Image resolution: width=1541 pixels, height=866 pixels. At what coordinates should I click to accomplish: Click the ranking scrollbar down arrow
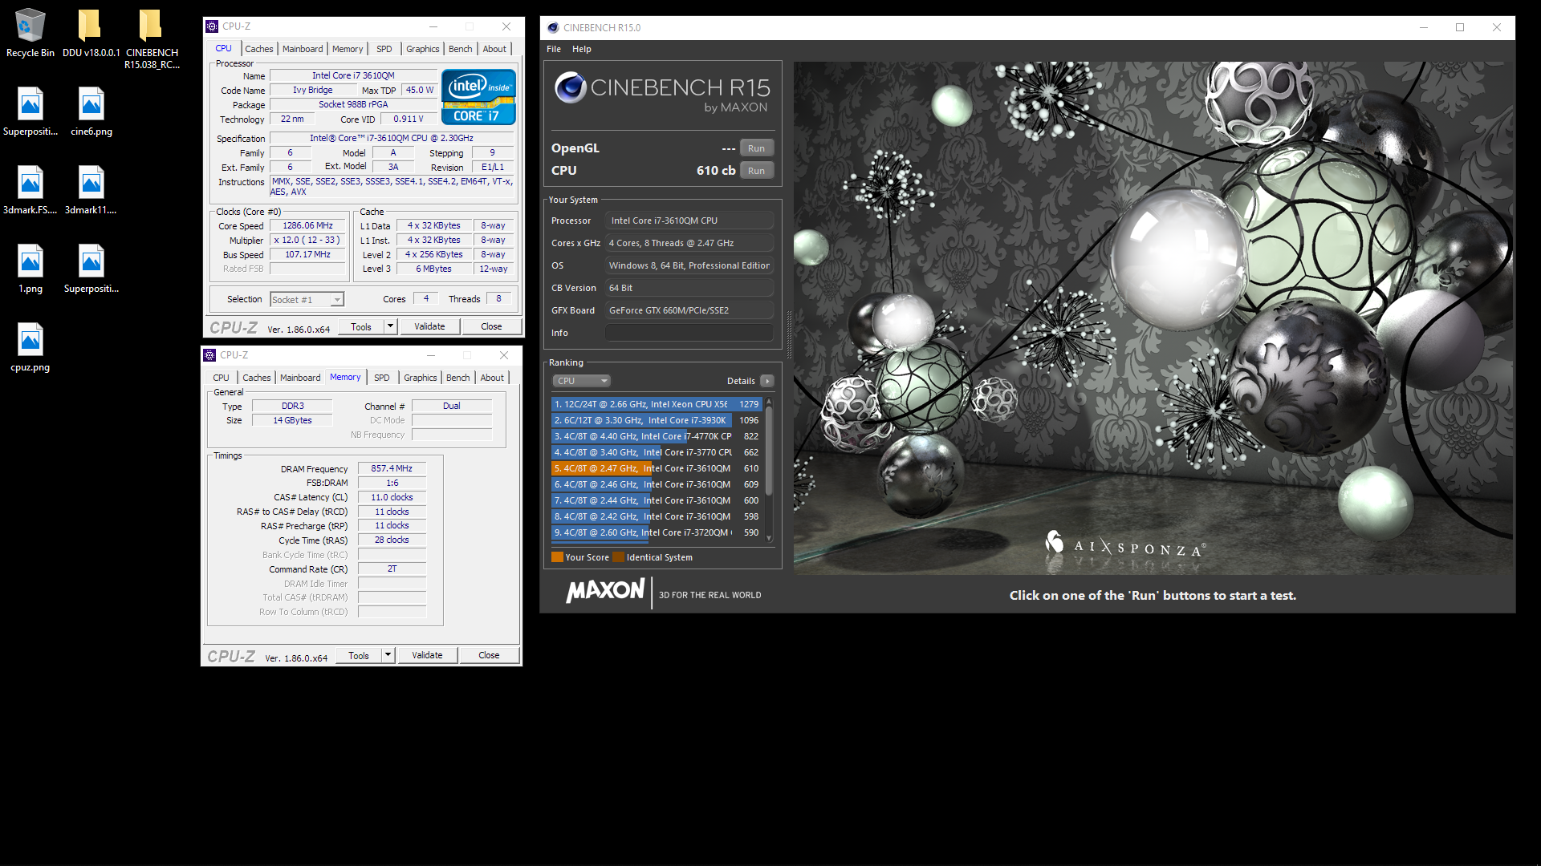(x=769, y=538)
